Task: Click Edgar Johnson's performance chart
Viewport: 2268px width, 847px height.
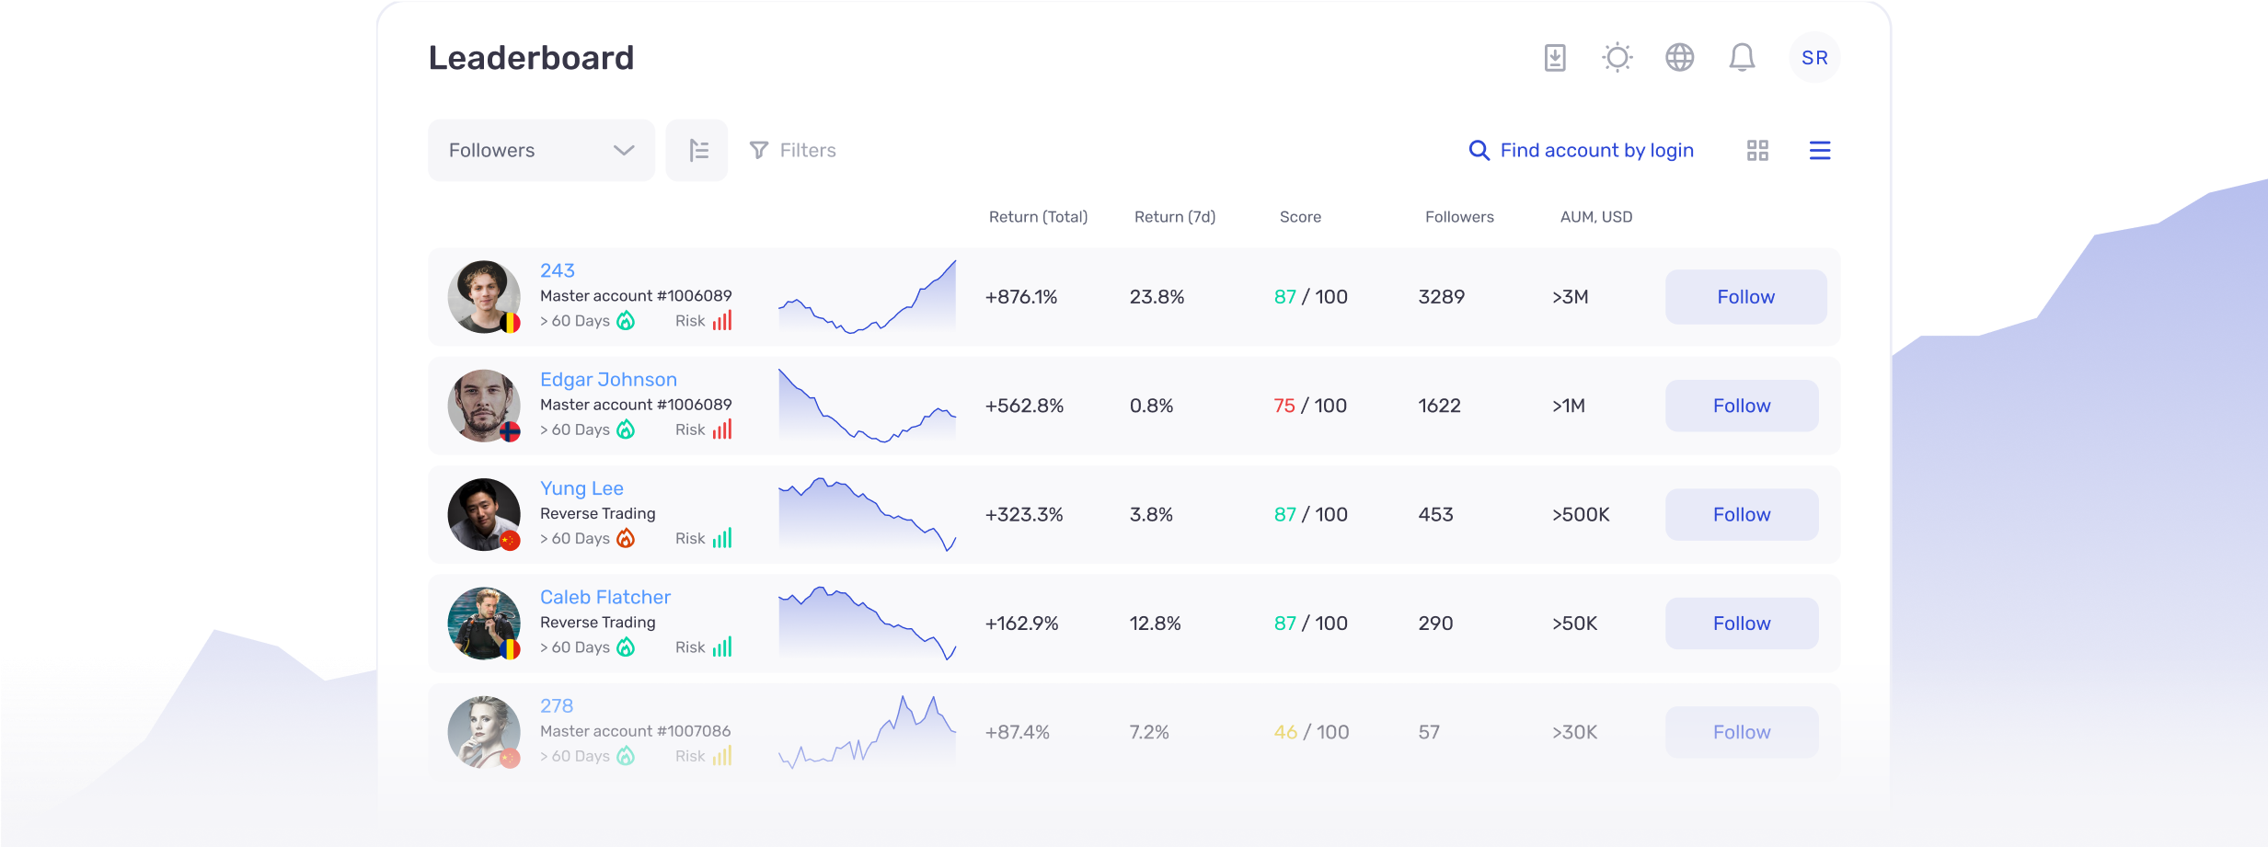Action: [x=867, y=406]
